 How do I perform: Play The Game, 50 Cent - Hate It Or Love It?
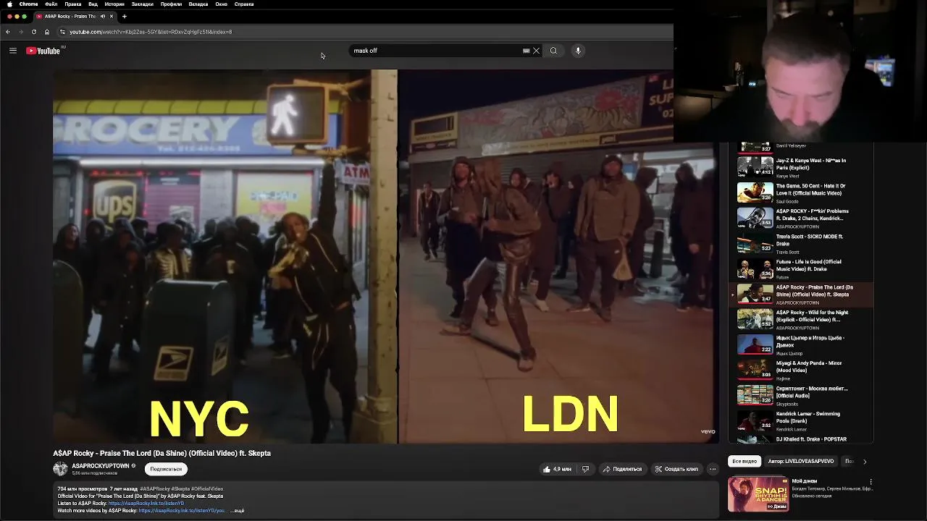point(801,192)
